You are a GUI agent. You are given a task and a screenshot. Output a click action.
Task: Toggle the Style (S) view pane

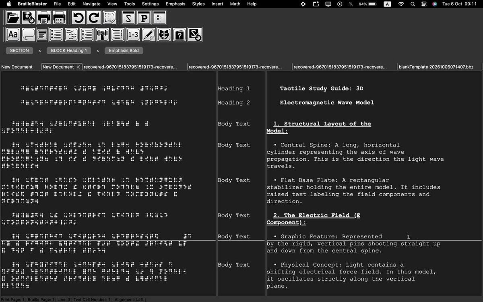128,18
